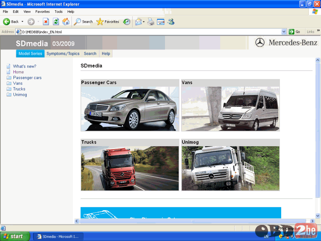Click the Mercedes-Benz star logo
Screen dimensions: 321x241
[260, 43]
